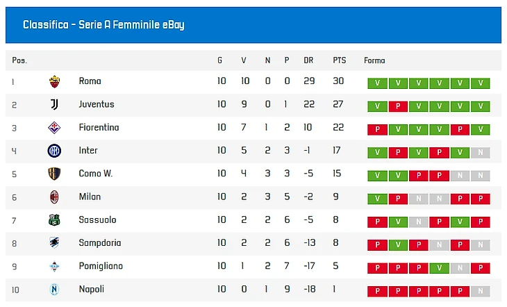Sort by the DR column header
The width and height of the screenshot is (507, 307).
[308, 60]
